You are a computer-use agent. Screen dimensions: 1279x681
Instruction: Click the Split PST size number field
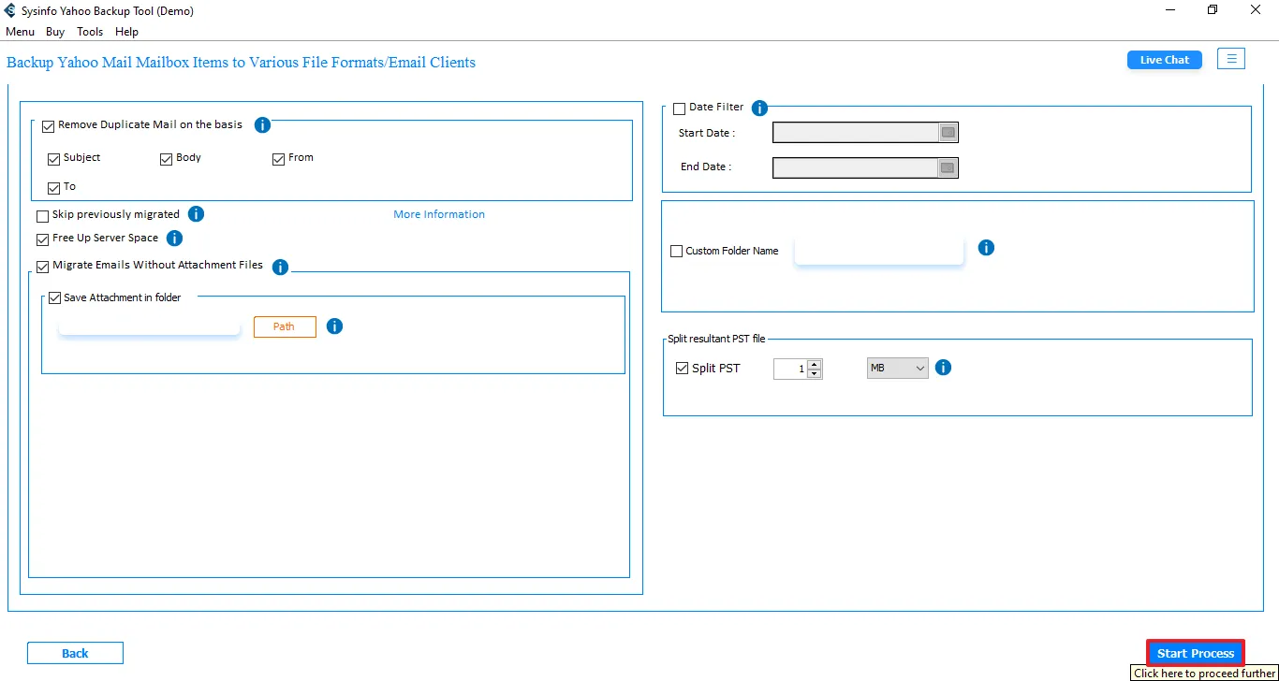coord(791,369)
